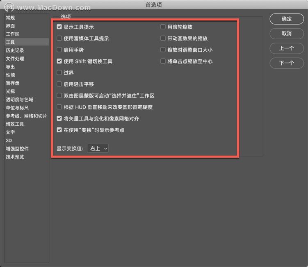
Task: Open 光标 preferences
Action: pyautogui.click(x=27, y=91)
